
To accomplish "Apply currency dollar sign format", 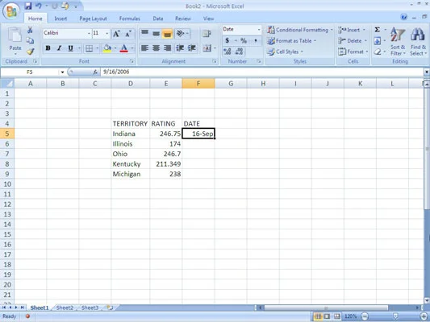I will click(x=227, y=41).
